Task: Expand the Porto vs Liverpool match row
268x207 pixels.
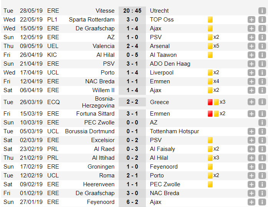Action: click(x=251, y=73)
